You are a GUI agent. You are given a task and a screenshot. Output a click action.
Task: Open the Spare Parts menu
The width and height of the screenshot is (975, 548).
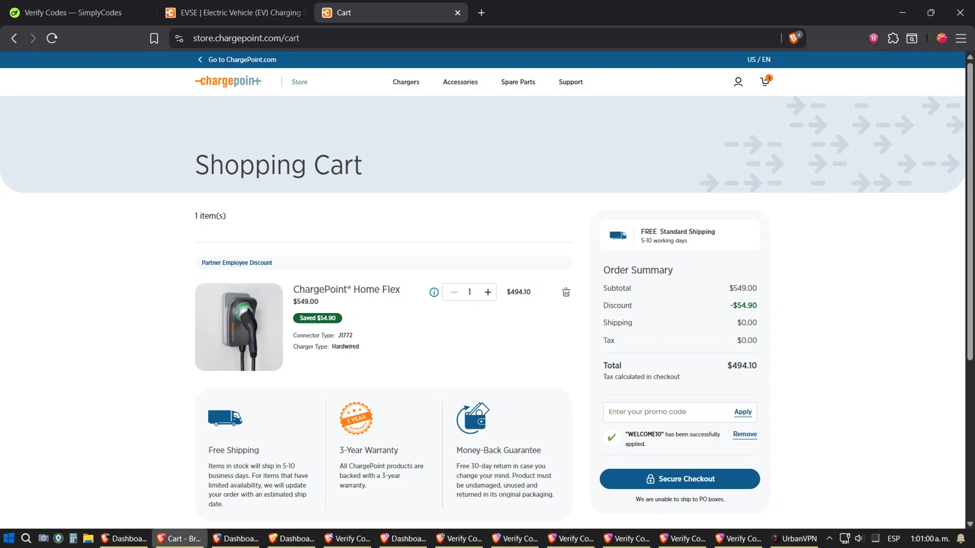point(518,82)
